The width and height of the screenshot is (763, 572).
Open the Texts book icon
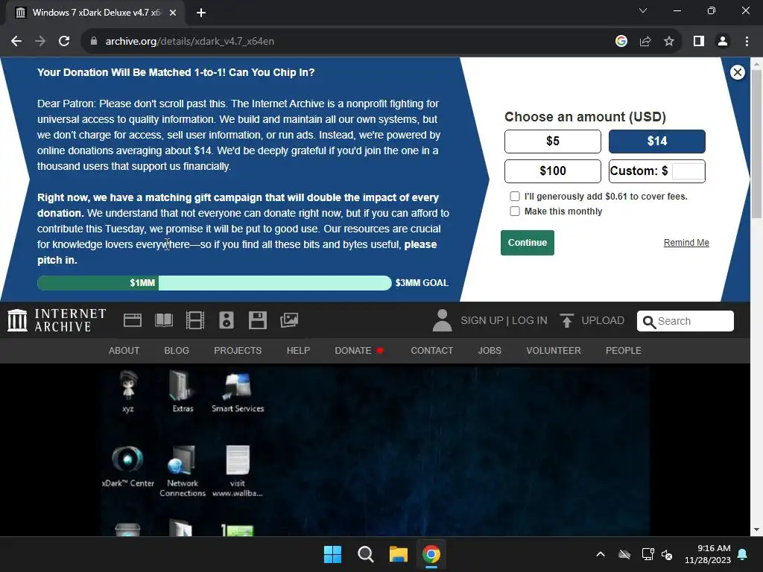pyautogui.click(x=164, y=320)
